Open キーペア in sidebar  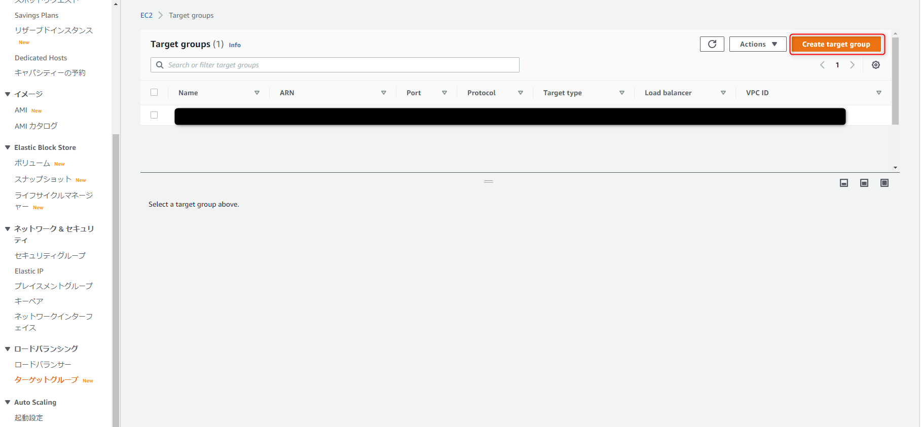tap(29, 301)
